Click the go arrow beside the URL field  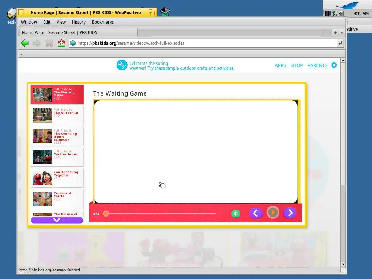pos(340,43)
